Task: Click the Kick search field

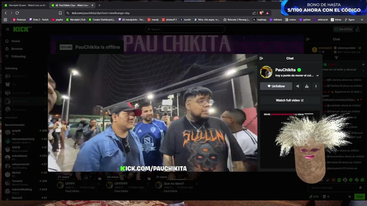Action: (185, 29)
